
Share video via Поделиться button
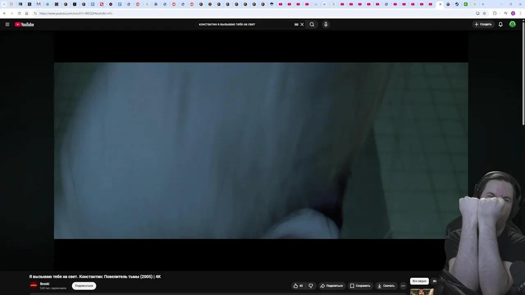point(331,286)
